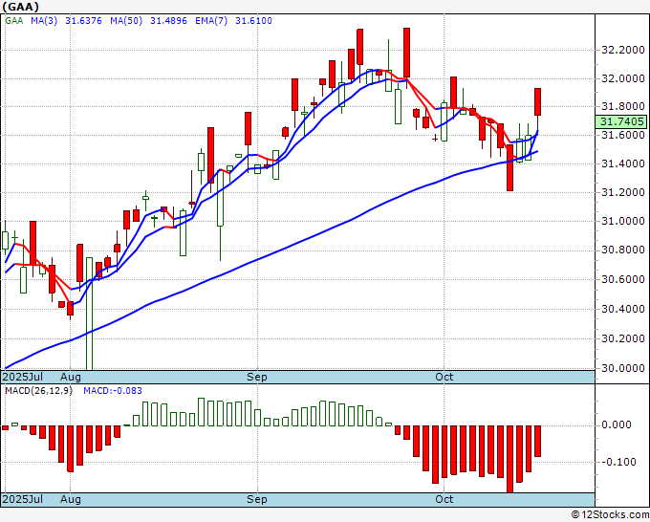Click the 30.6000 price axis label

click(x=623, y=279)
